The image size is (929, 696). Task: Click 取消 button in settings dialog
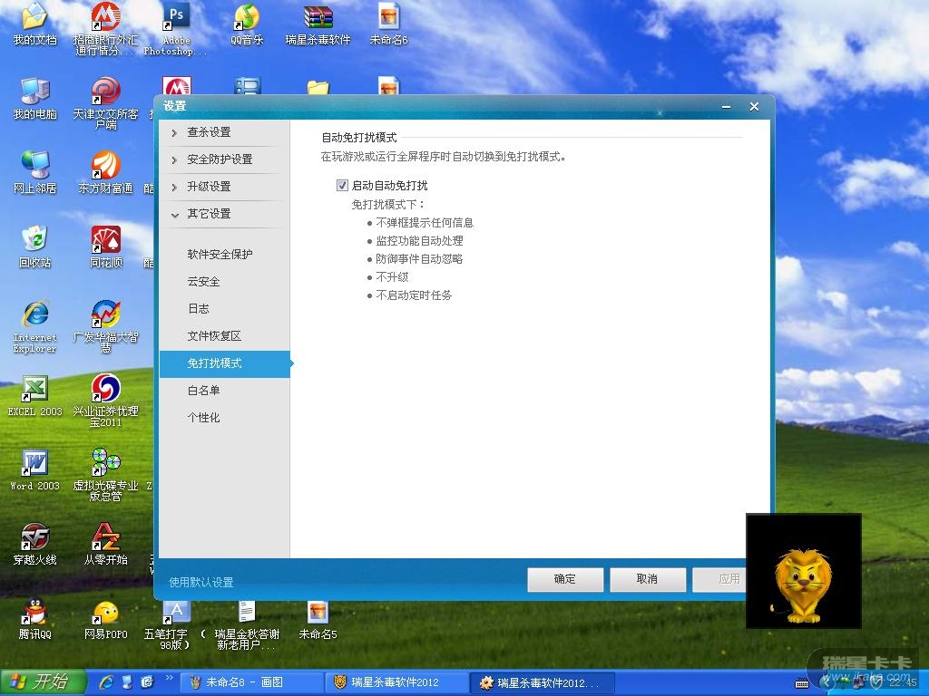[x=648, y=579]
